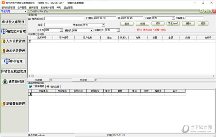Open 销售出库管理 in the navigation sidebar
The width and height of the screenshot is (216, 137).
[14, 31]
